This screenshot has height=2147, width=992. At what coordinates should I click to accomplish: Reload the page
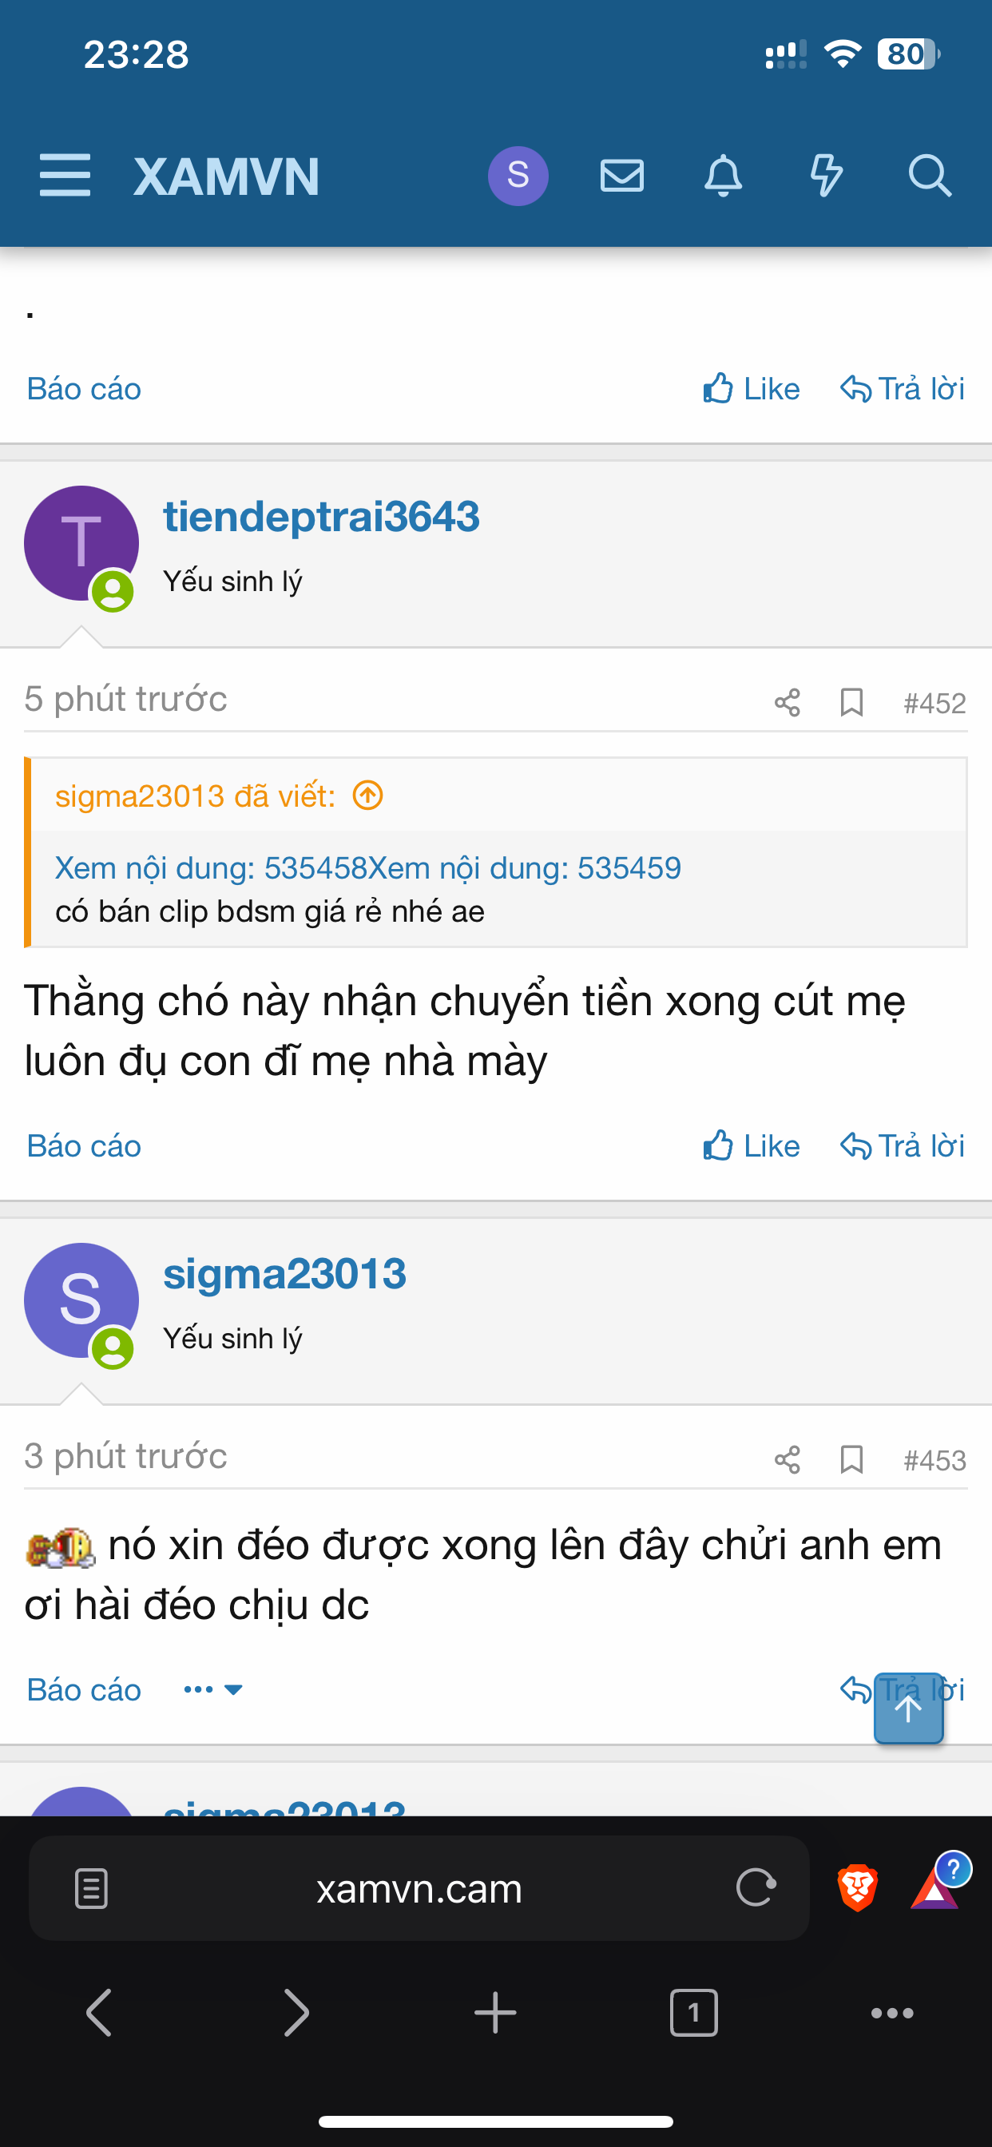pyautogui.click(x=756, y=1887)
